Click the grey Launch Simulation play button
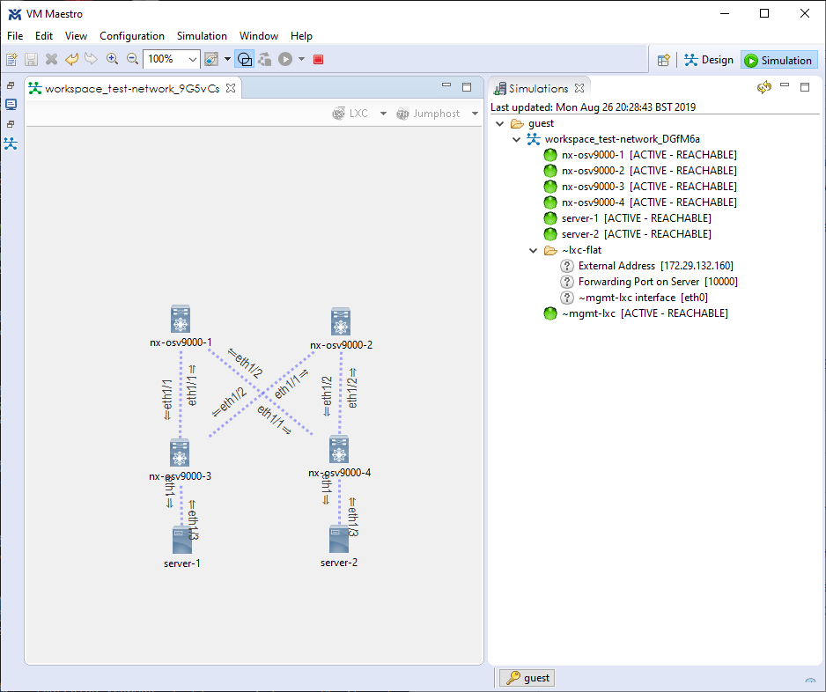The width and height of the screenshot is (826, 692). (x=285, y=60)
